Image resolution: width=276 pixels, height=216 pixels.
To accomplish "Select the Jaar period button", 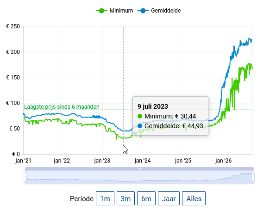I will [169, 198].
